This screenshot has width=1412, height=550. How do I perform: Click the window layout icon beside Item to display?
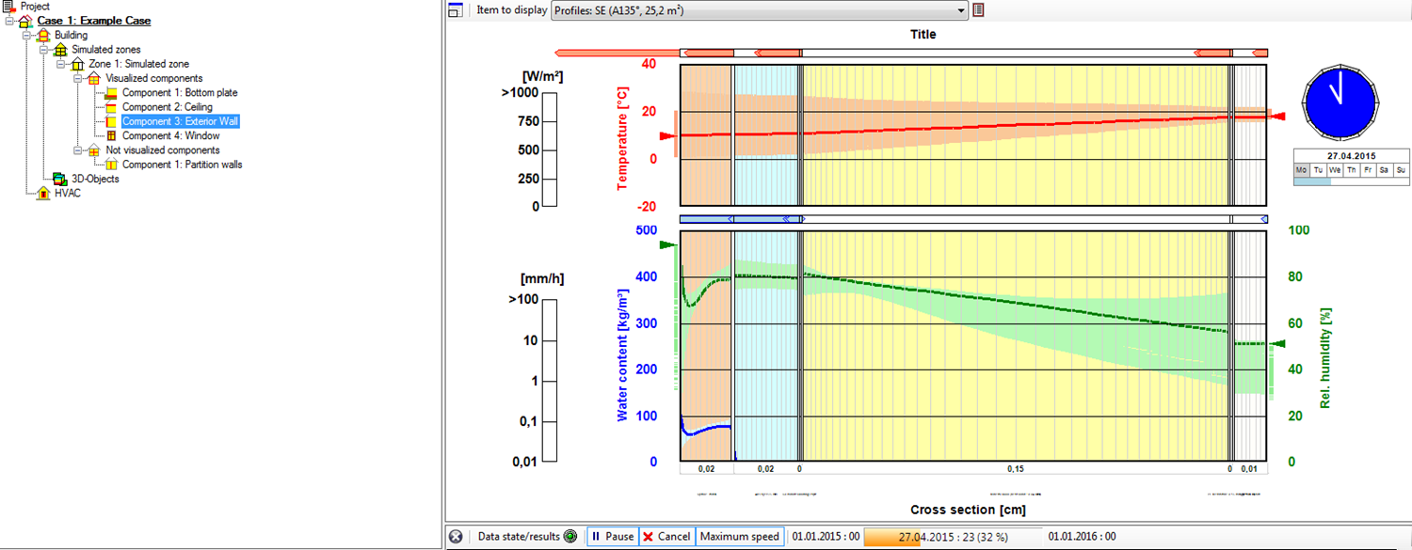456,10
